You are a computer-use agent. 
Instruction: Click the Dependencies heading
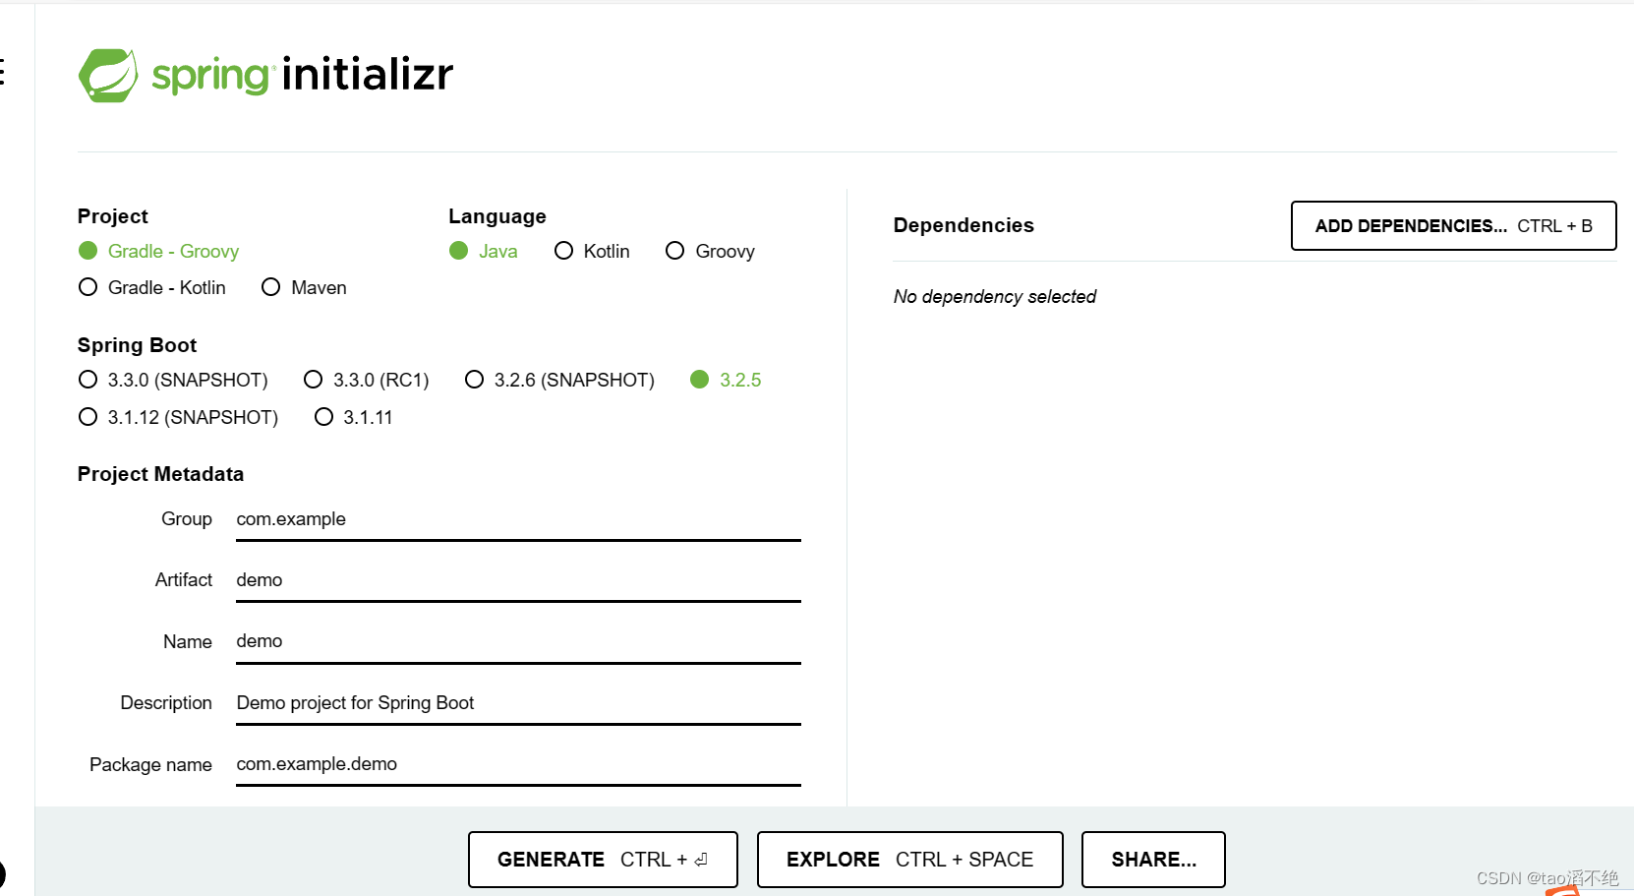(x=963, y=225)
